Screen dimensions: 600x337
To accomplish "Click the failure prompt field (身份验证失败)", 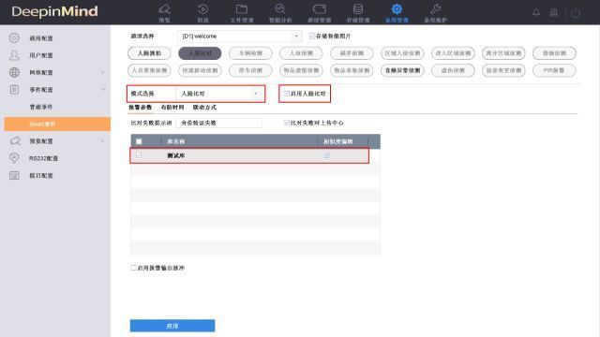I will click(218, 123).
